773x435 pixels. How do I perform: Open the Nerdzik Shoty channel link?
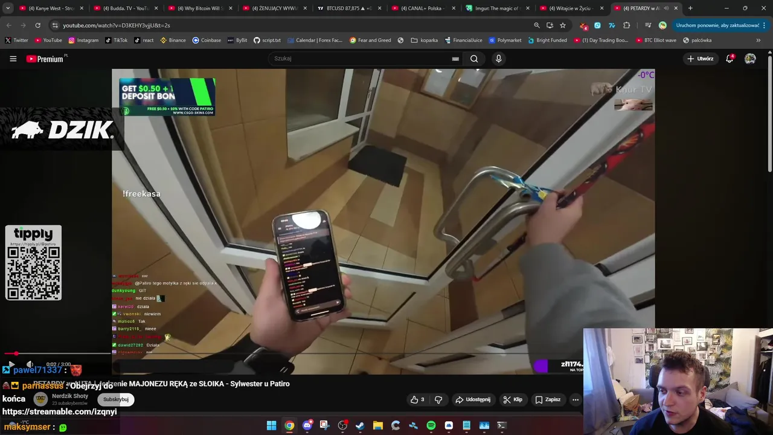point(70,396)
